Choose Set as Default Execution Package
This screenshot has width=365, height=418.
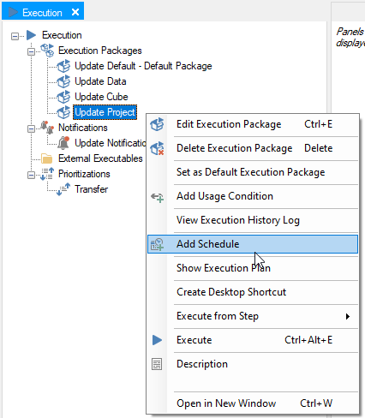coord(250,172)
